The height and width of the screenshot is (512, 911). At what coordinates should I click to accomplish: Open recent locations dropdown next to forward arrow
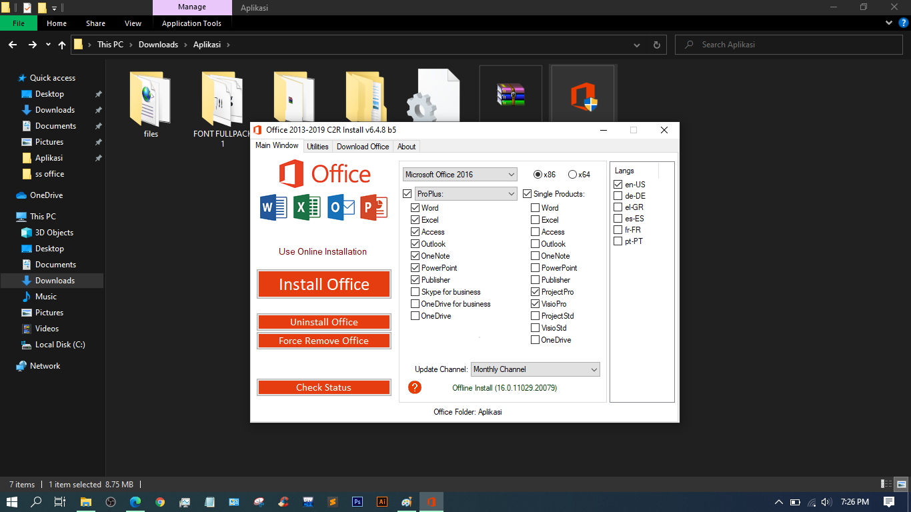pyautogui.click(x=48, y=45)
